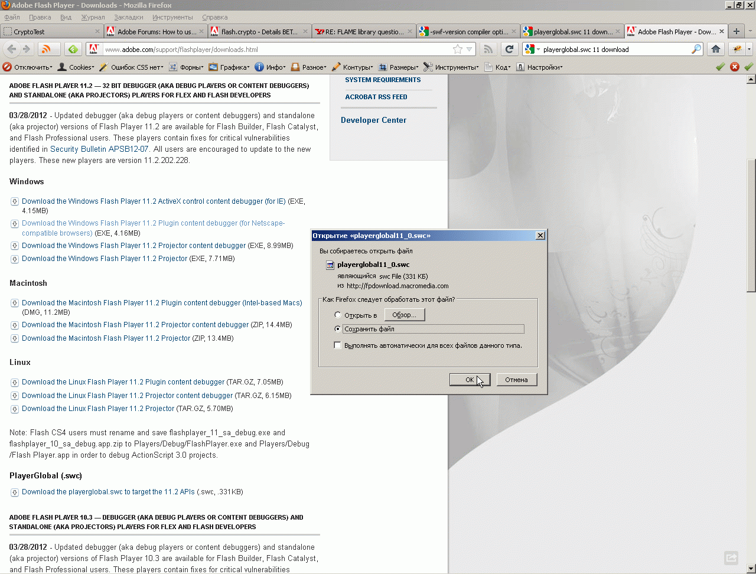Click the download icon beside Linux Projector (TAR.GZ, 5.70MB)
Viewport: 756px width, 574px height.
pyautogui.click(x=14, y=409)
